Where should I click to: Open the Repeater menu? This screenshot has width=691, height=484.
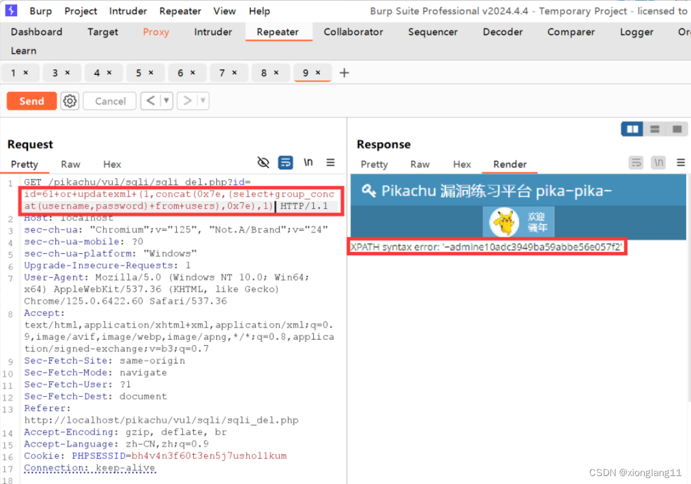(180, 11)
